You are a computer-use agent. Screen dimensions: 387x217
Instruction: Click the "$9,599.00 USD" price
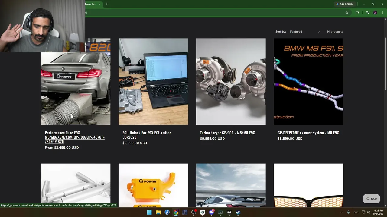212,139
